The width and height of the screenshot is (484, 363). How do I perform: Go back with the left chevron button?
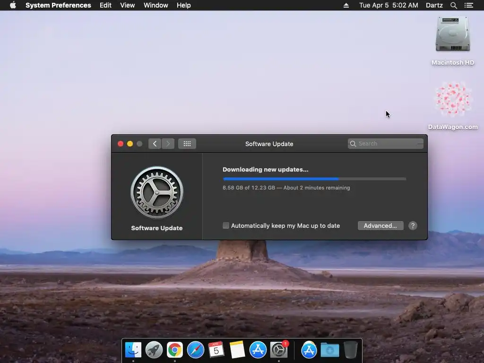pyautogui.click(x=155, y=144)
